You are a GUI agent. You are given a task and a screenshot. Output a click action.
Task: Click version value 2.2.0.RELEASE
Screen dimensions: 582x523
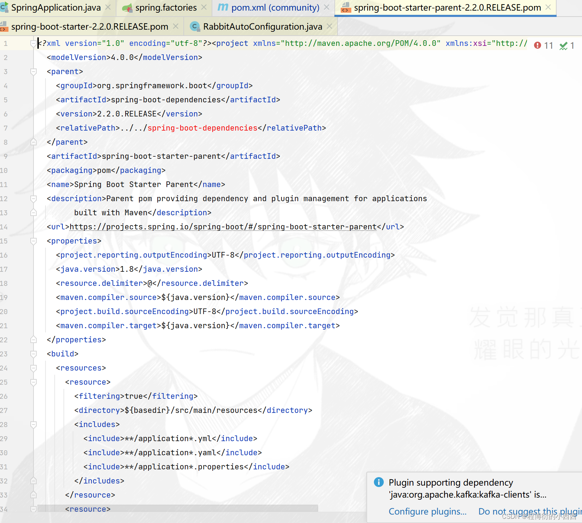point(127,114)
